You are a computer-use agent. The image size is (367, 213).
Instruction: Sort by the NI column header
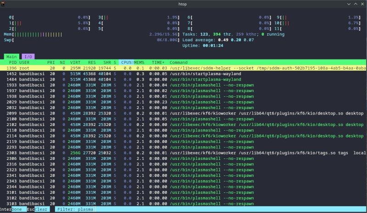(62, 62)
